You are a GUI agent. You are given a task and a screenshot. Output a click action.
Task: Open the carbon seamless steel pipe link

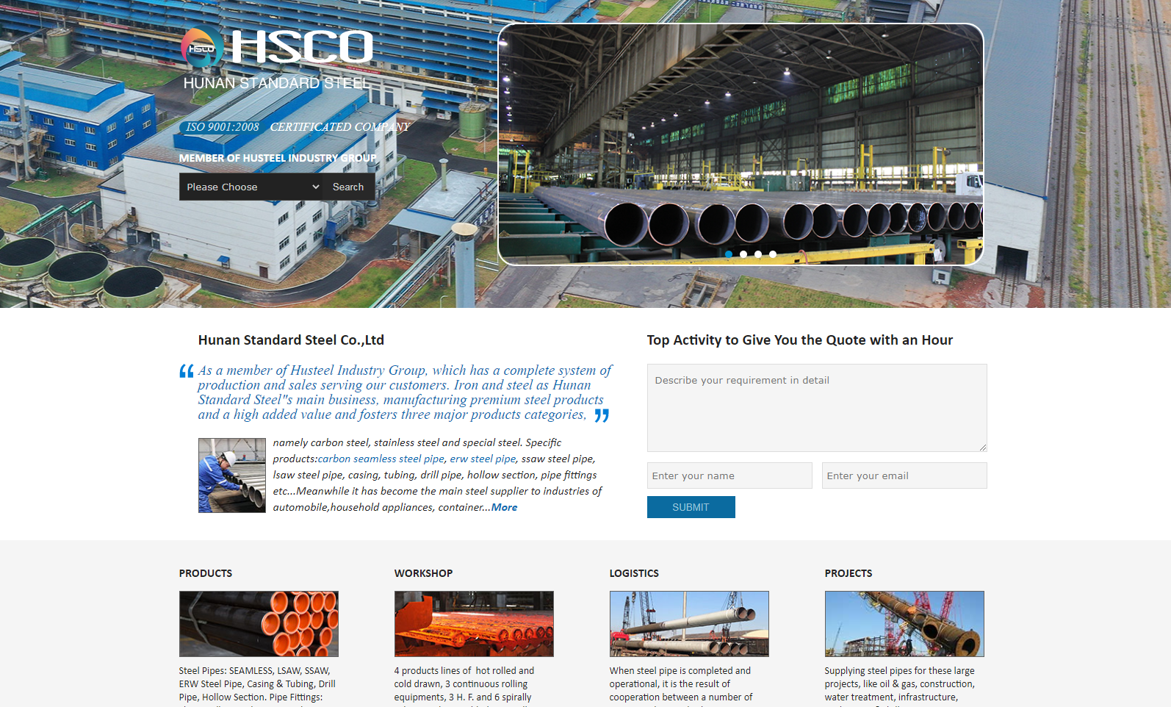[381, 459]
